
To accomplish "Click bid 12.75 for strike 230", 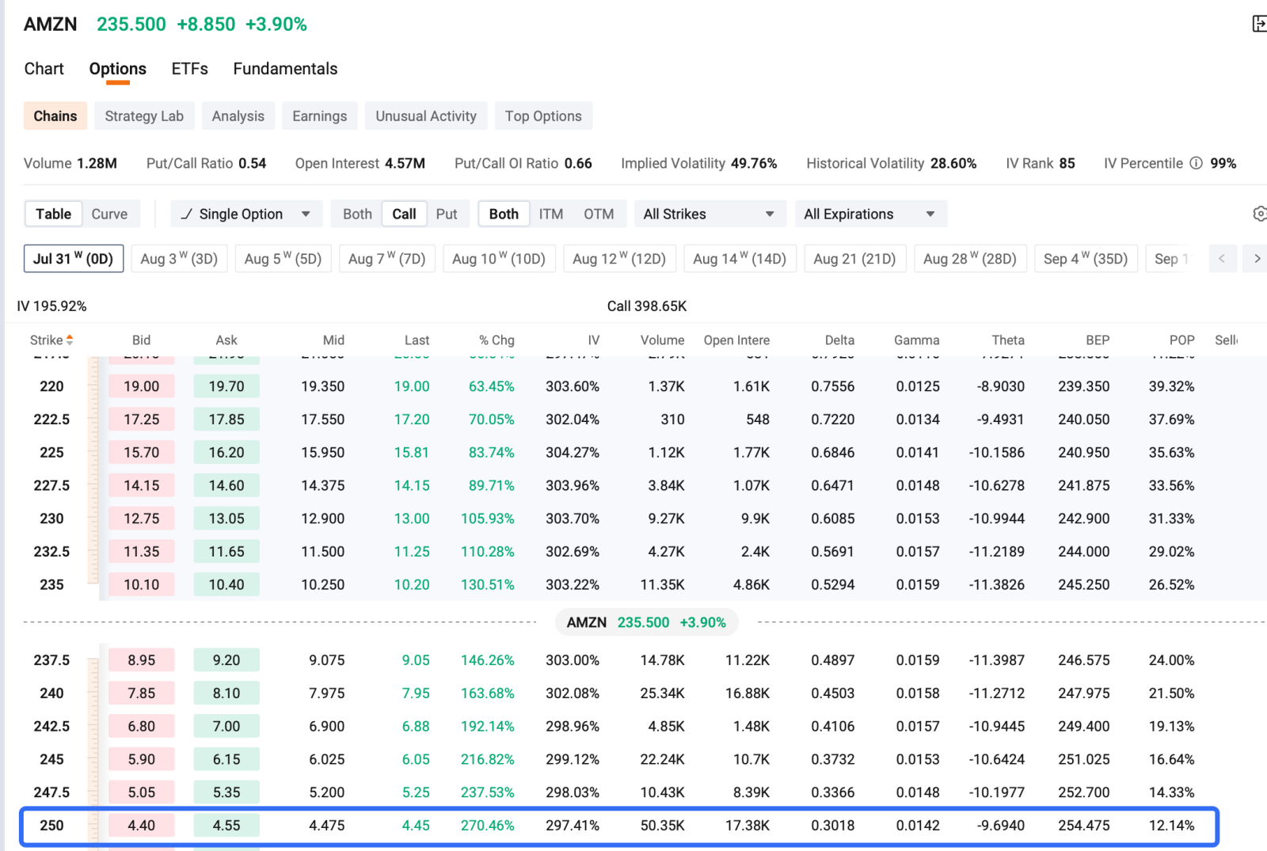I will coord(141,519).
